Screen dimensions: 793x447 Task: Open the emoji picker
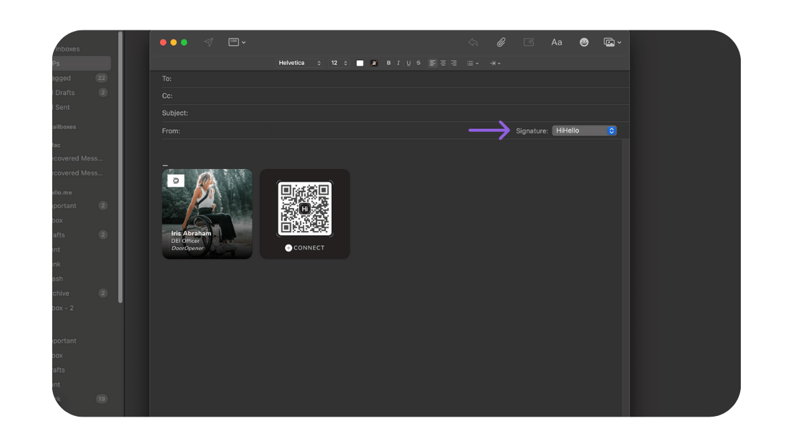(x=584, y=42)
